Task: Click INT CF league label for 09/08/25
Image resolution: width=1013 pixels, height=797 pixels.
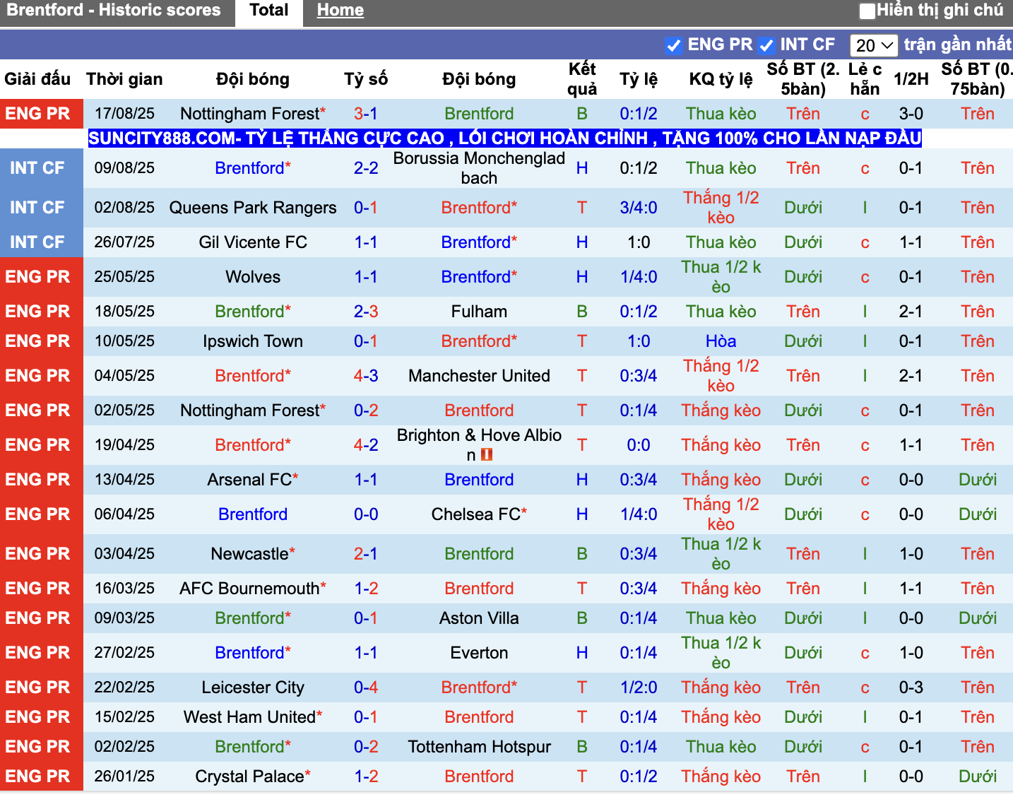Action: pyautogui.click(x=37, y=168)
